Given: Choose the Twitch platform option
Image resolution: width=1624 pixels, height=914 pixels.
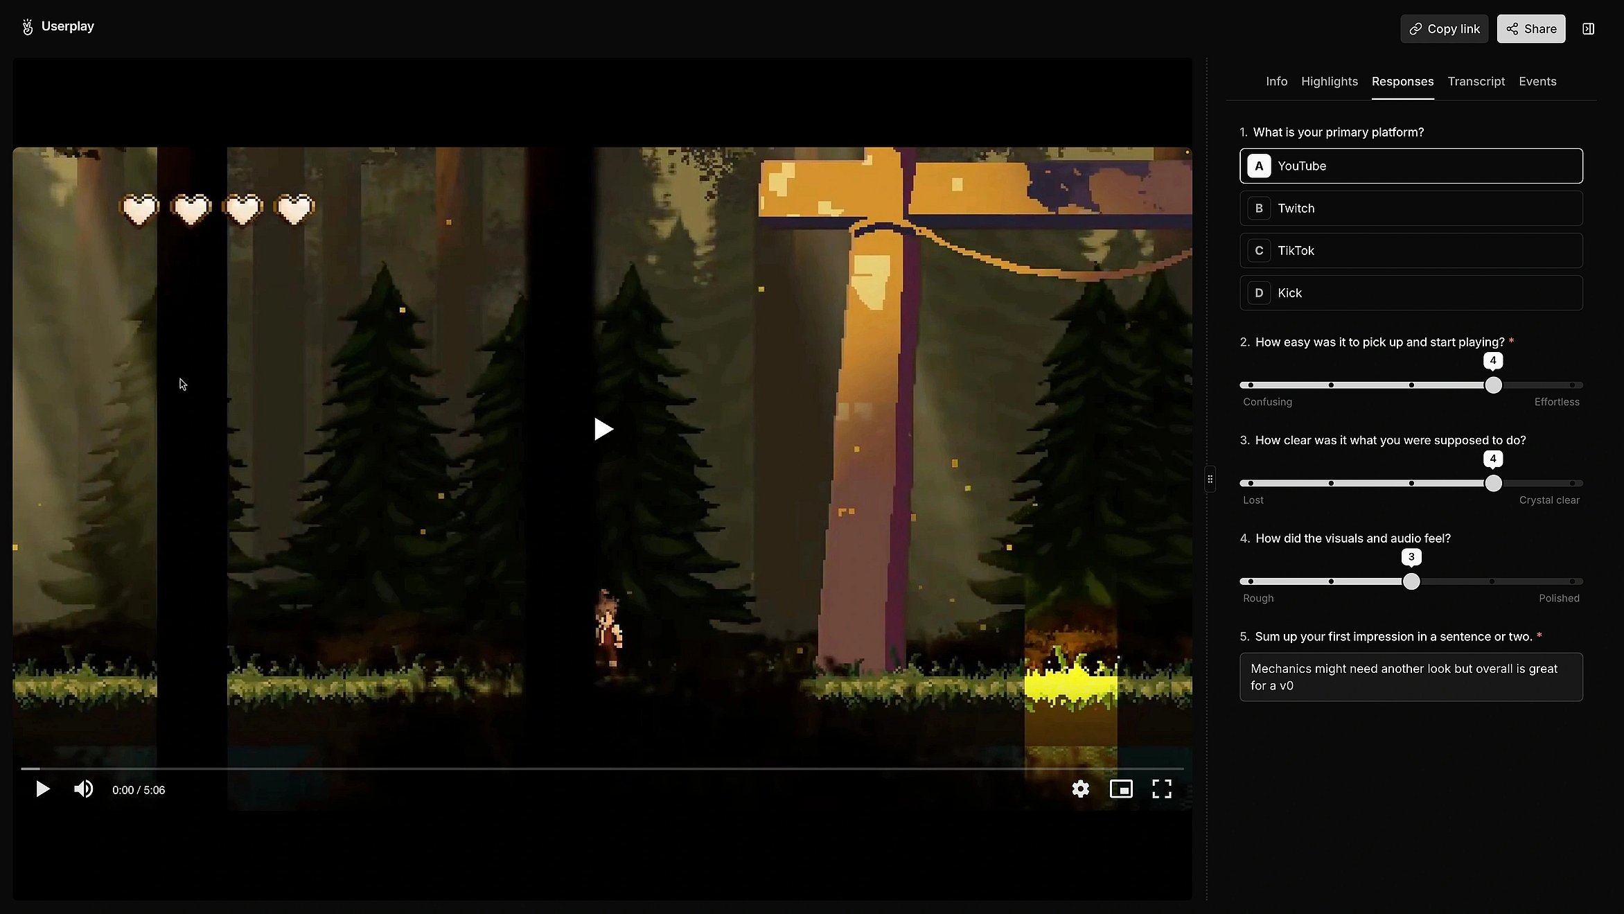Looking at the screenshot, I should click(x=1411, y=209).
